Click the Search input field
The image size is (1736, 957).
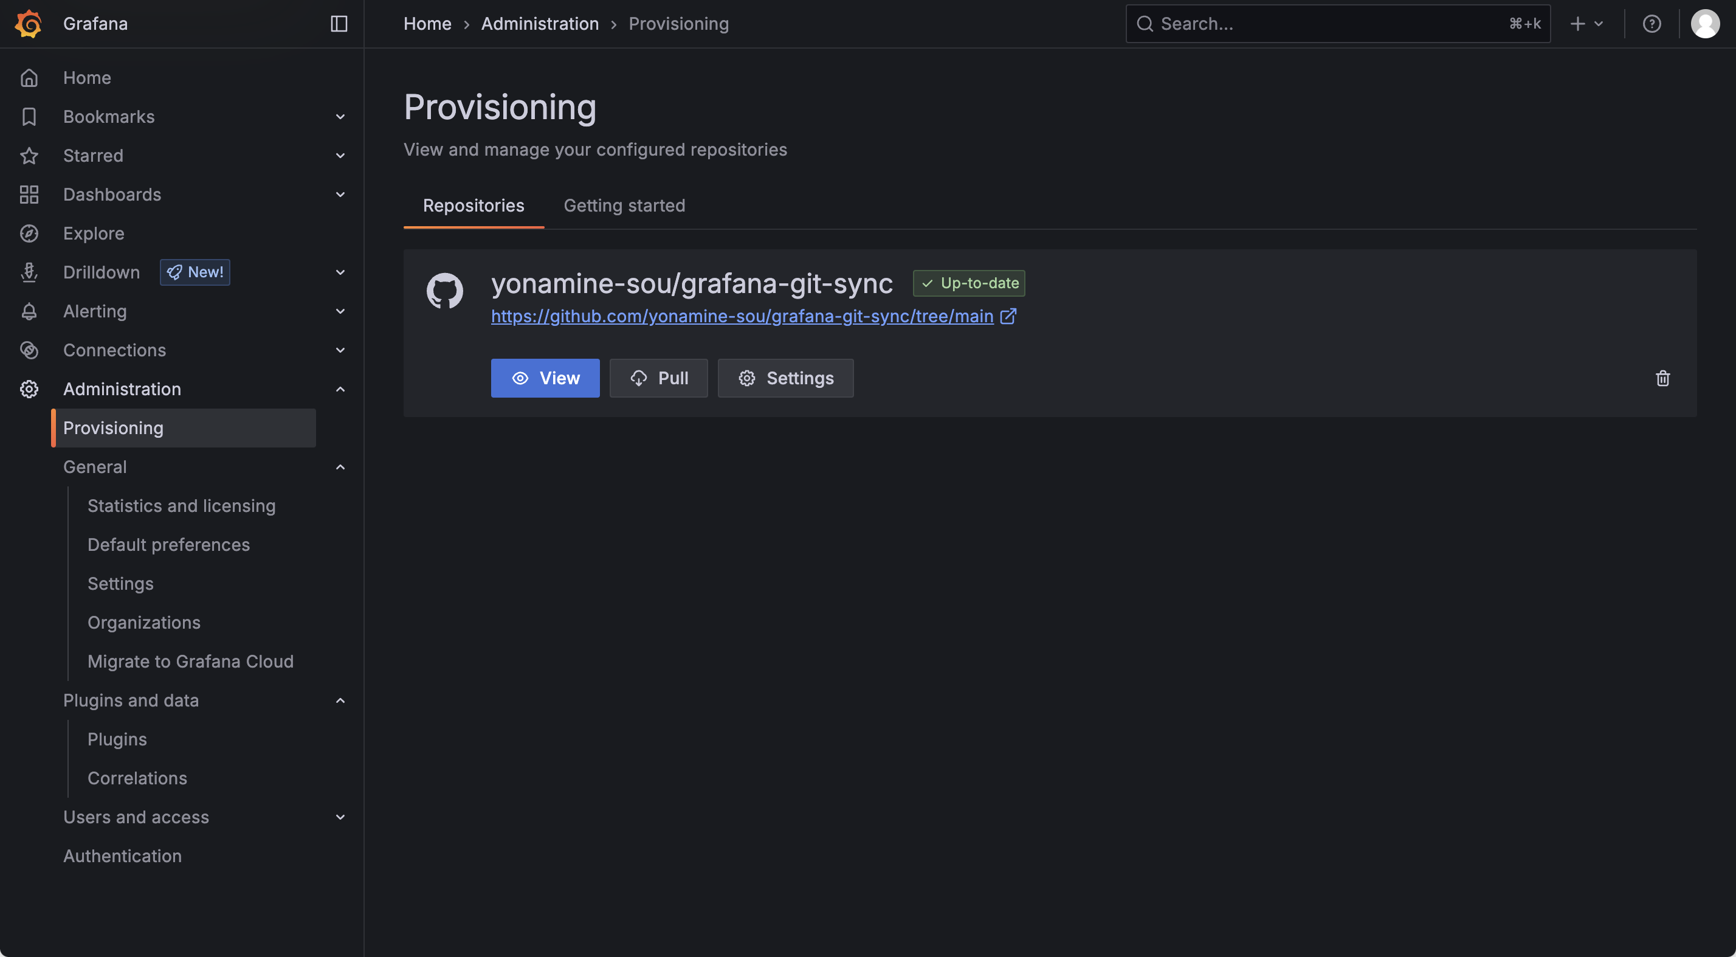coord(1338,24)
